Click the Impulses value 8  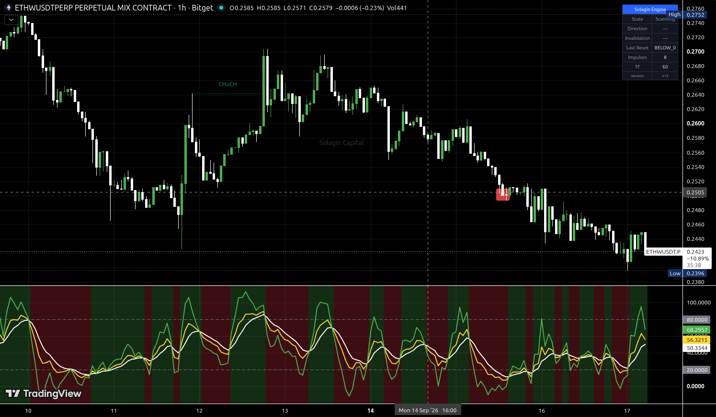point(665,57)
